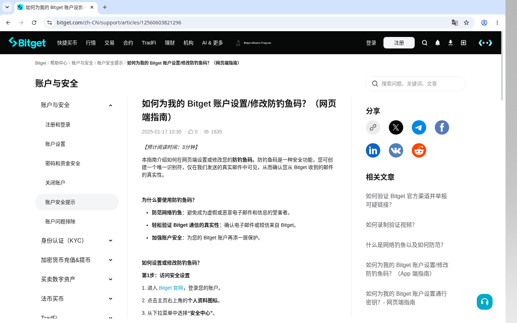
Task: Reload the page
Action: coord(34,23)
